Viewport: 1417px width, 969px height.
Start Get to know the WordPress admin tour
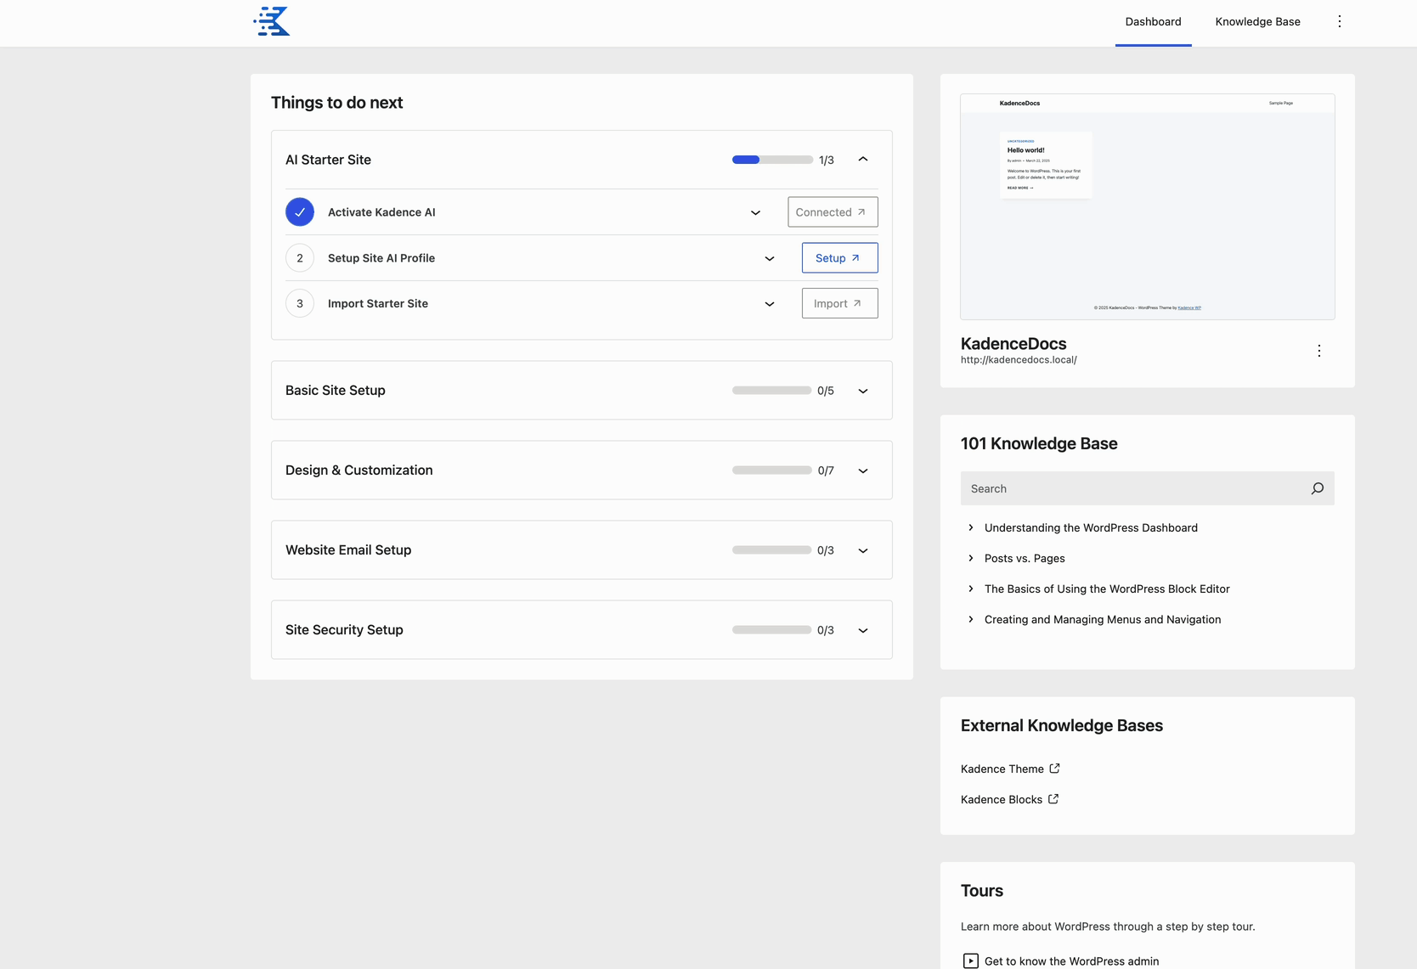(x=1071, y=961)
